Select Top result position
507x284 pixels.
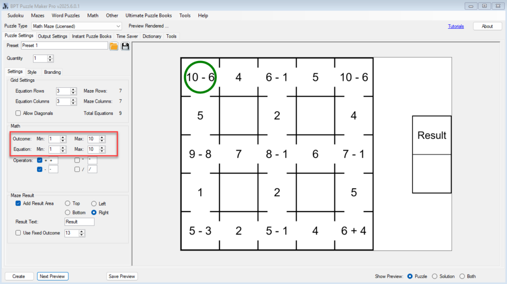click(x=67, y=203)
